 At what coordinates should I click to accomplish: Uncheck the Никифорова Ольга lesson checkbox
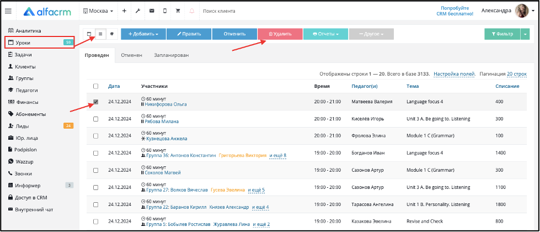tap(96, 102)
